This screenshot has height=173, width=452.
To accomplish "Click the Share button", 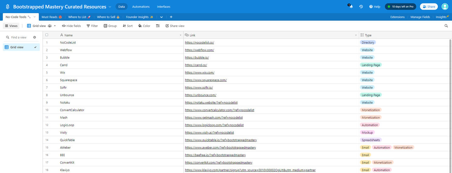I will click(429, 7).
